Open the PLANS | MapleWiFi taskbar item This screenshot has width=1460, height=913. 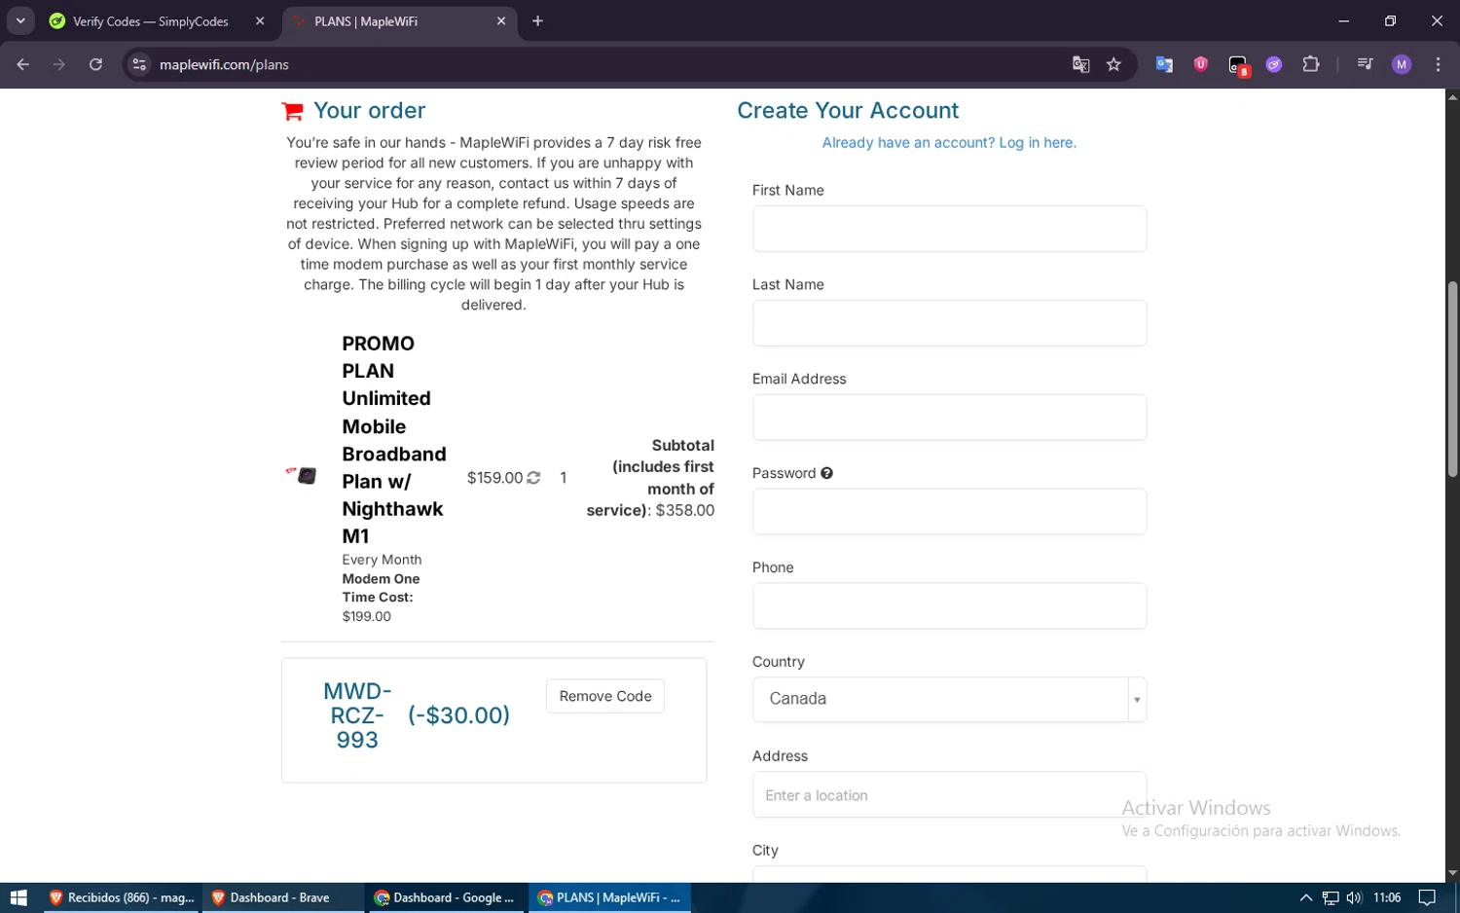(609, 897)
